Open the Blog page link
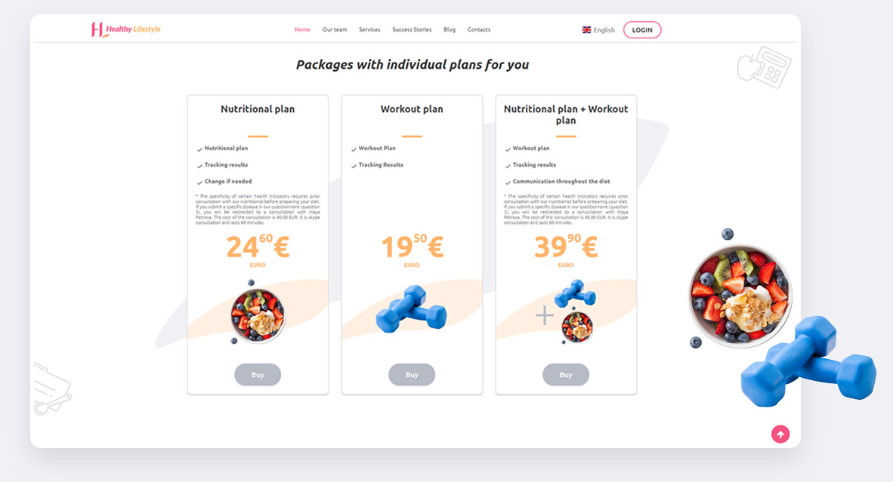The image size is (893, 482). pos(450,29)
